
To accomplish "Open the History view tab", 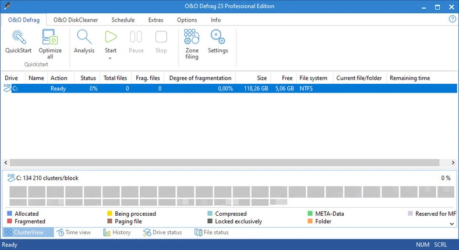I will point(117,232).
